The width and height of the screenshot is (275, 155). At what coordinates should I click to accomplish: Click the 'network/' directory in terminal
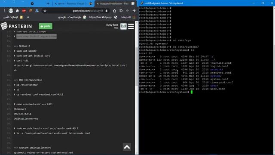pos(217,69)
